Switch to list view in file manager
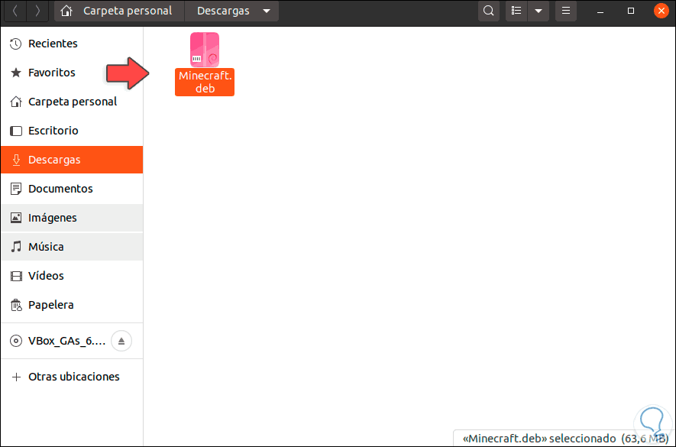 [516, 11]
